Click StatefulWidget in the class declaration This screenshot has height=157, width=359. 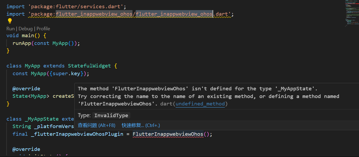pyautogui.click(x=89, y=66)
